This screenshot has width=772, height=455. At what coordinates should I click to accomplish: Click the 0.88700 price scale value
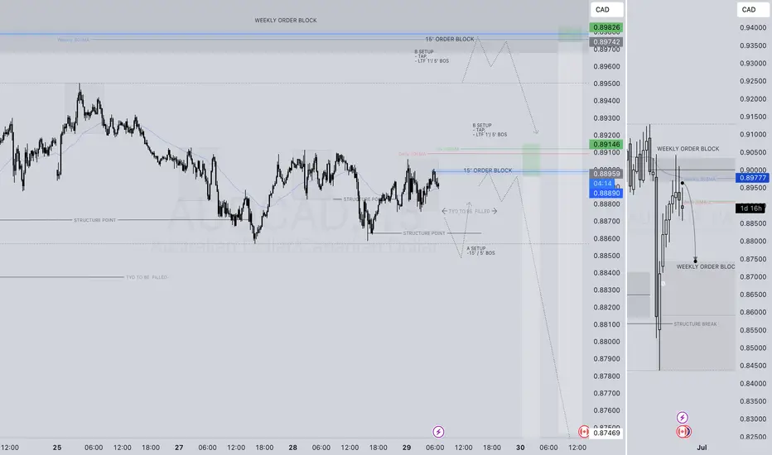point(606,222)
